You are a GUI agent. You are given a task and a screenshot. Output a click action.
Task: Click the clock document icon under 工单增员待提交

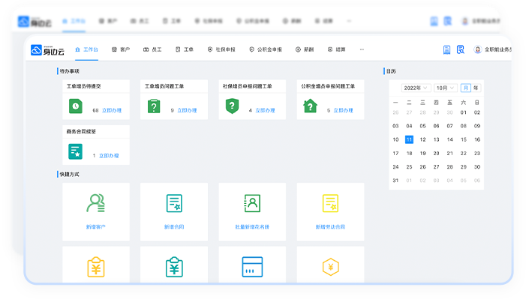tap(76, 106)
